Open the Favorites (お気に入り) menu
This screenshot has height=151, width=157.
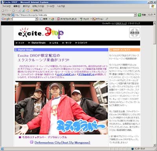(38, 6)
